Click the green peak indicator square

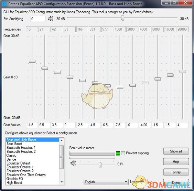click(118, 153)
